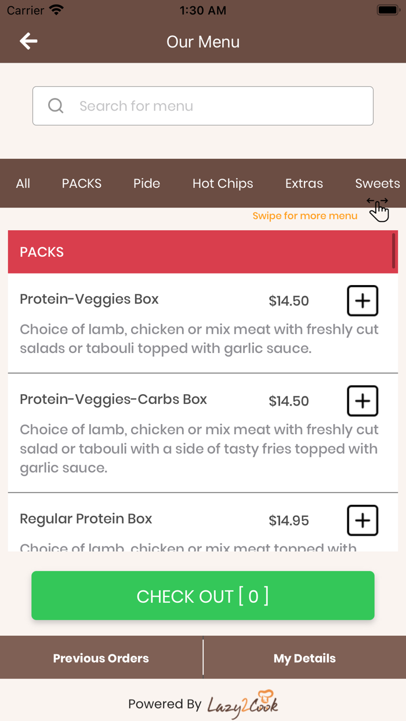Click the magnifying glass search icon

[x=55, y=105]
